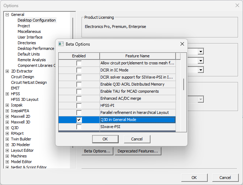This screenshot has height=185, width=243.
Task: Open the Deprecated Features... button
Action: [138, 151]
